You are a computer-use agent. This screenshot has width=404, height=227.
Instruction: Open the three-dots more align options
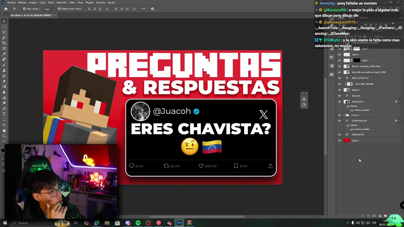click(143, 9)
